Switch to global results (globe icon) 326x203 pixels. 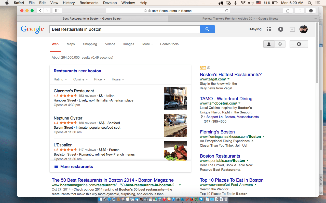click(280, 44)
